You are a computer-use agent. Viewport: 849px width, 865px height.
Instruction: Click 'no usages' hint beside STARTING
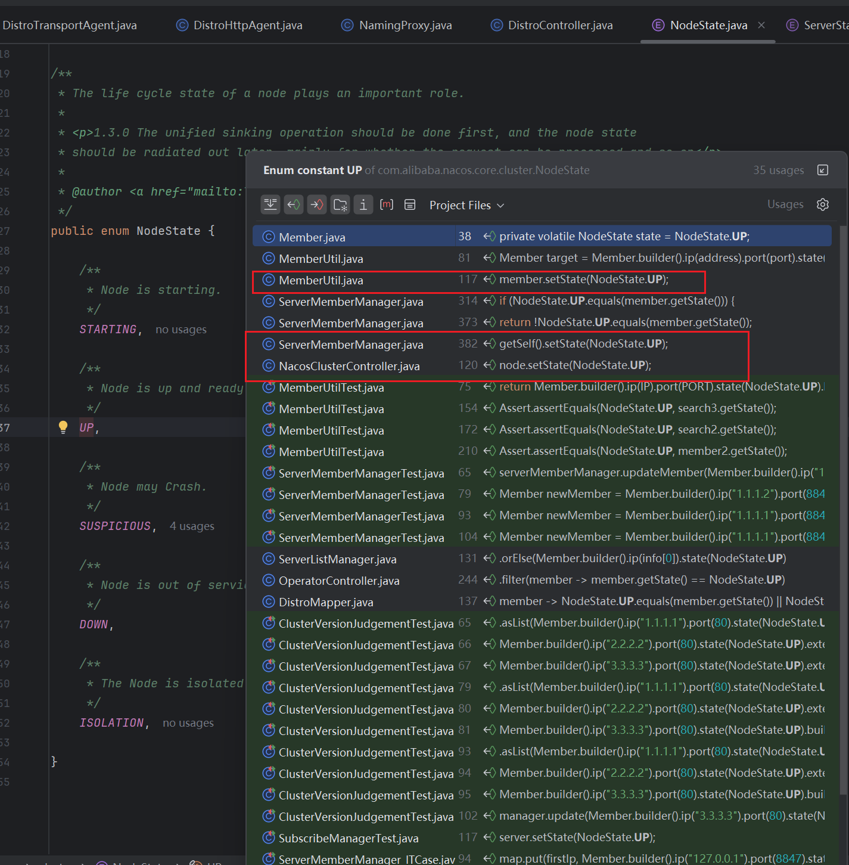[181, 330]
